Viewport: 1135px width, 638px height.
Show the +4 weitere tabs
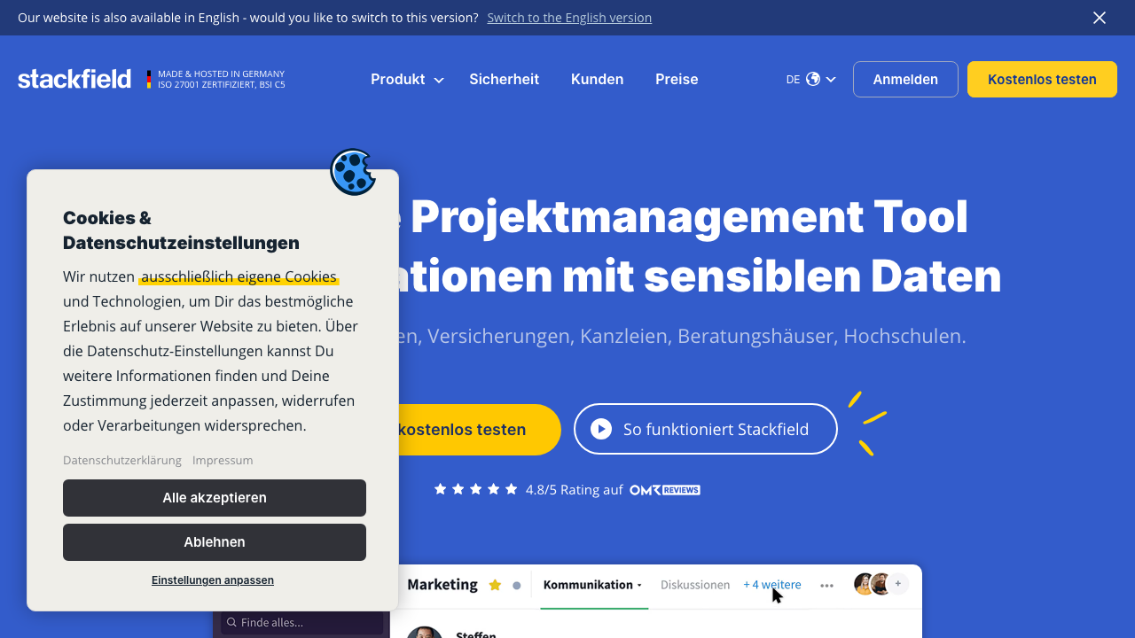771,585
